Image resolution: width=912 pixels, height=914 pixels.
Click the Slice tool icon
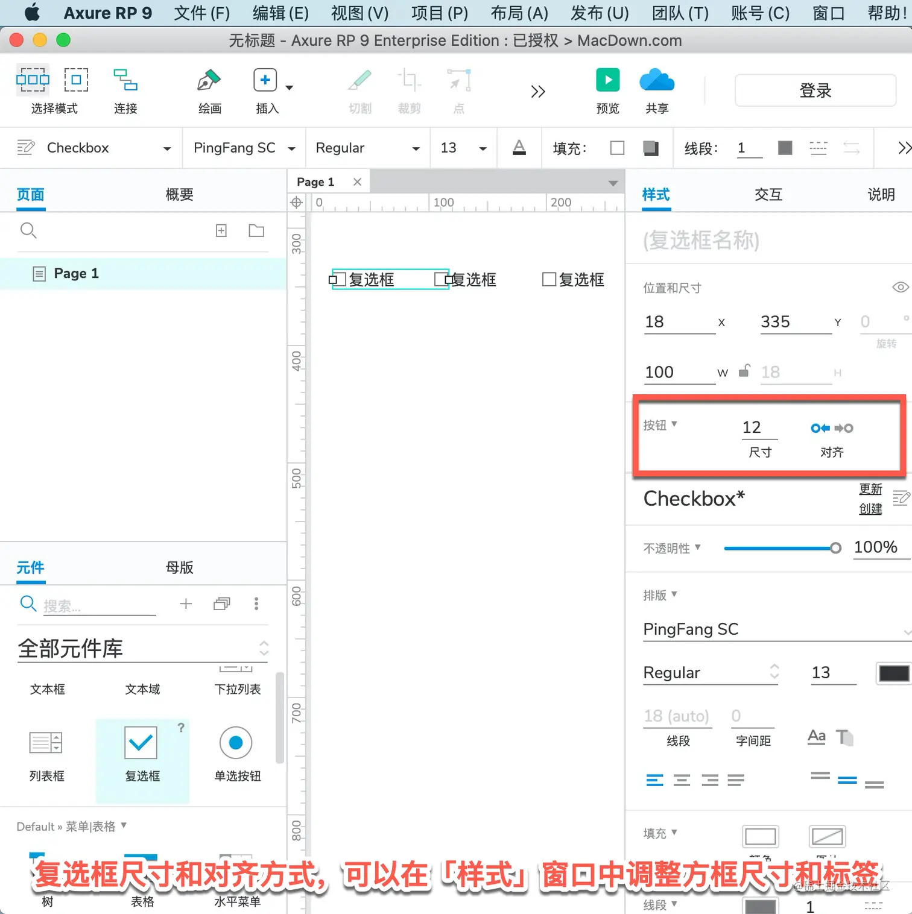[x=360, y=80]
